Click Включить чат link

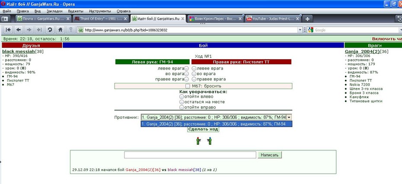(x=387, y=39)
